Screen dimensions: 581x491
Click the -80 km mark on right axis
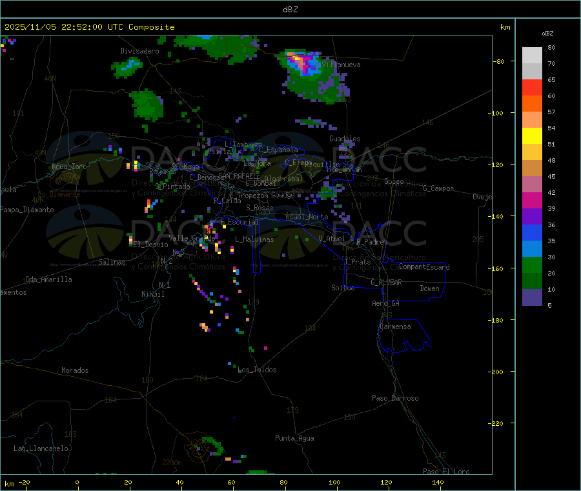[498, 62]
